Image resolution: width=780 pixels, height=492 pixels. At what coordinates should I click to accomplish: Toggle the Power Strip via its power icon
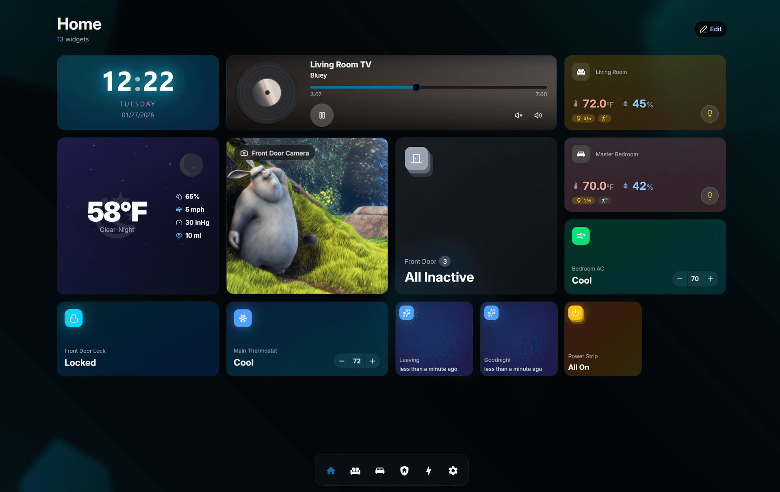pyautogui.click(x=576, y=314)
